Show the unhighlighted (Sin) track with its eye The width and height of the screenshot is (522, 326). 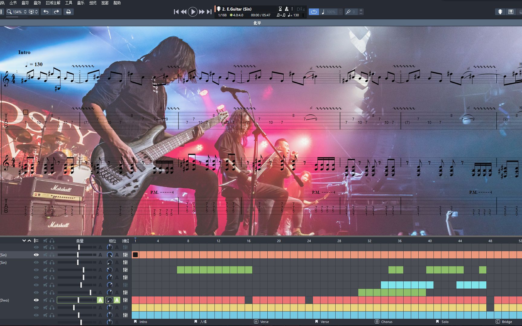[36, 262]
